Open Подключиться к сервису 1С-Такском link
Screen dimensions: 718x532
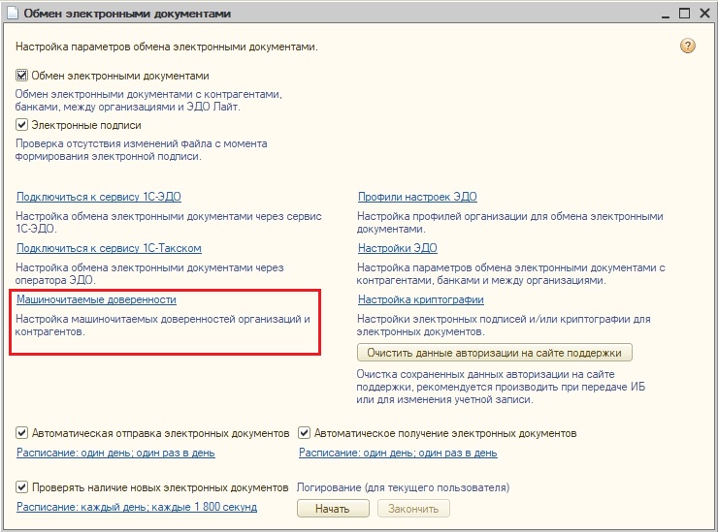point(109,248)
